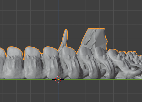The image size is (142, 102).
Task: Click the blue Z axis line above the model
Action: pos(58,24)
